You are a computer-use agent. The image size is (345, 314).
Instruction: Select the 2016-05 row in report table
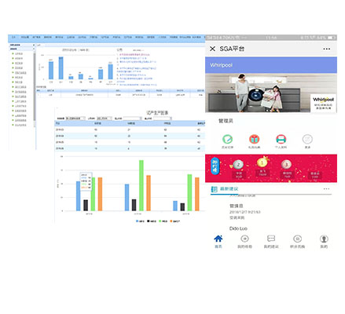[x=130, y=142]
